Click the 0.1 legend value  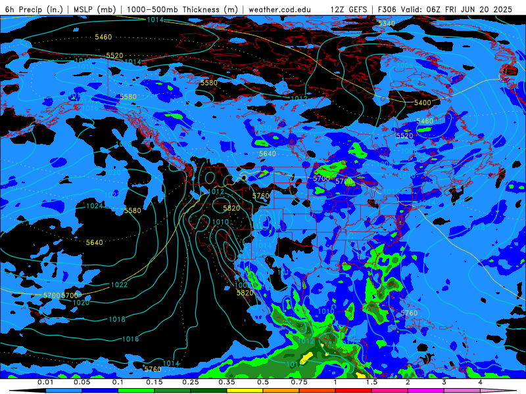(x=118, y=382)
